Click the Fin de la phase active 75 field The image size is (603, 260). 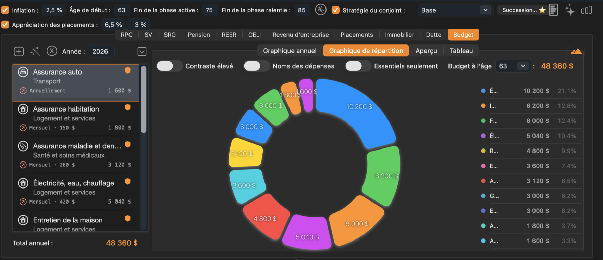click(209, 10)
